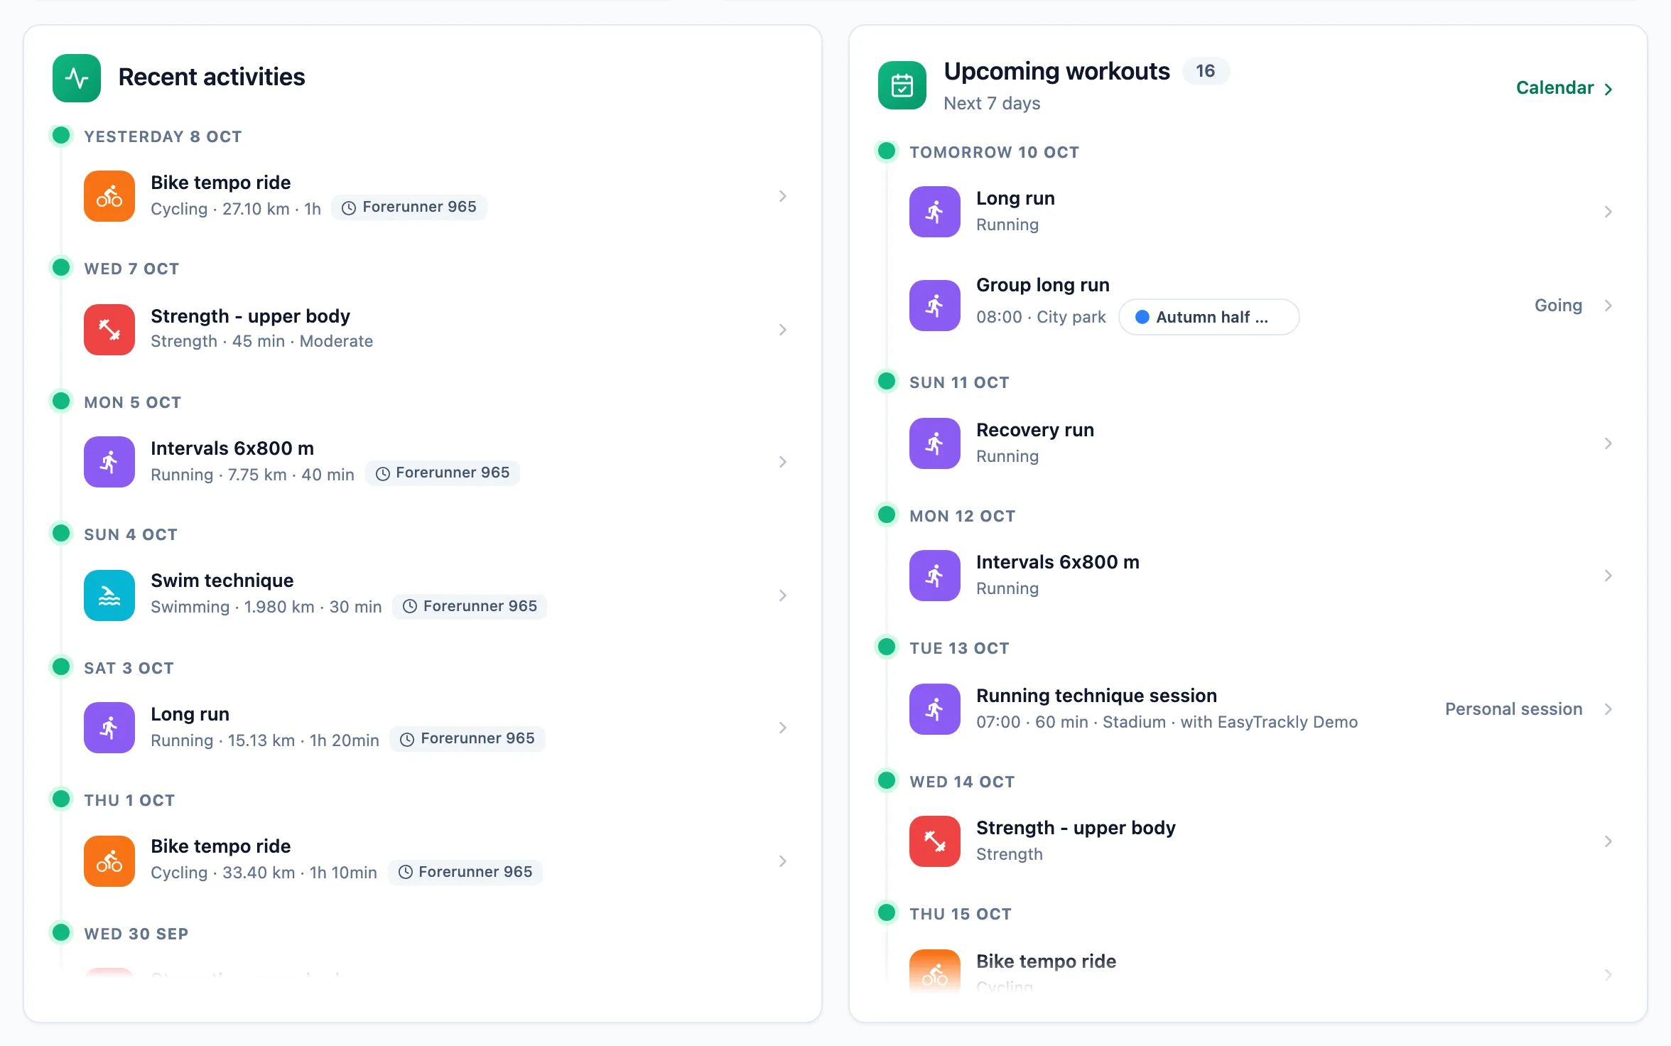
Task: Open tomorrow's Long run chevron
Action: [1608, 212]
